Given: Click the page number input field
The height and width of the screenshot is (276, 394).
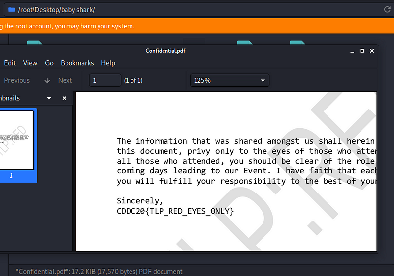Looking at the screenshot, I should click(x=105, y=80).
